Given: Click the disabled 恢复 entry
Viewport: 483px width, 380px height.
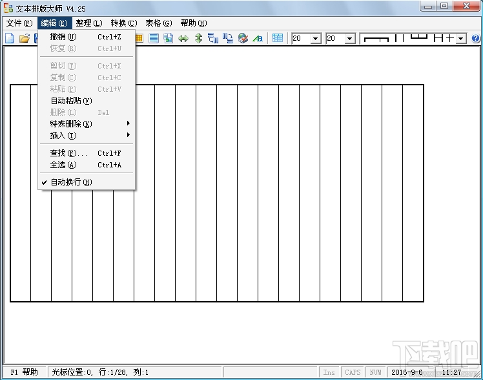Looking at the screenshot, I should pos(87,48).
